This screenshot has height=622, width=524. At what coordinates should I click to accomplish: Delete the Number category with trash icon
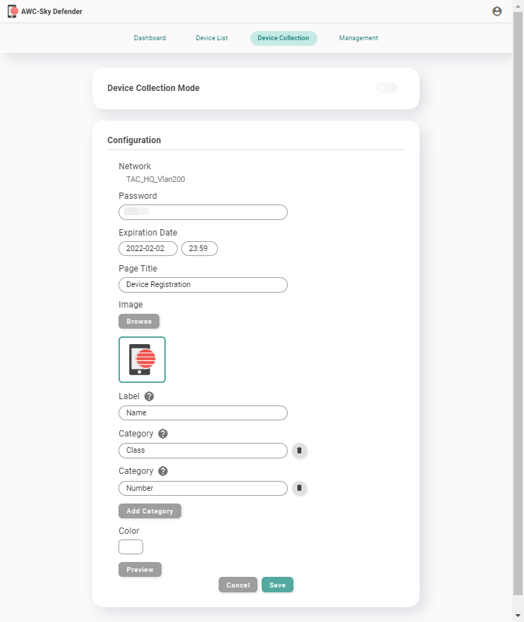(299, 487)
